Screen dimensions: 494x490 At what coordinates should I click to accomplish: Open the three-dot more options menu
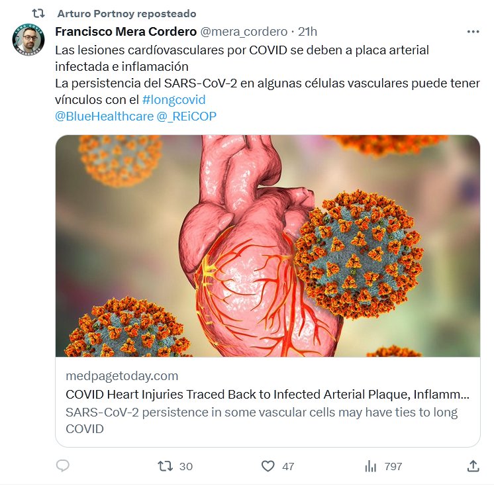point(473,31)
